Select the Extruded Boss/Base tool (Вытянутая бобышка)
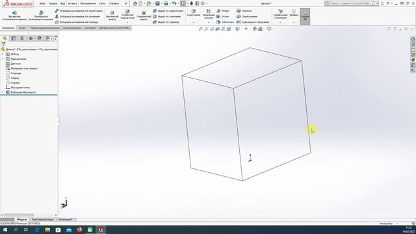The image size is (416, 234). (x=14, y=16)
